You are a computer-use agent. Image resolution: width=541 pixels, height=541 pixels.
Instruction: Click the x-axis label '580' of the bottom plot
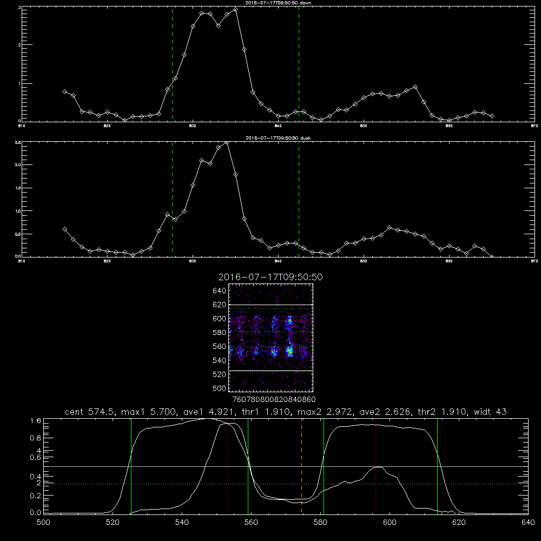click(x=320, y=522)
